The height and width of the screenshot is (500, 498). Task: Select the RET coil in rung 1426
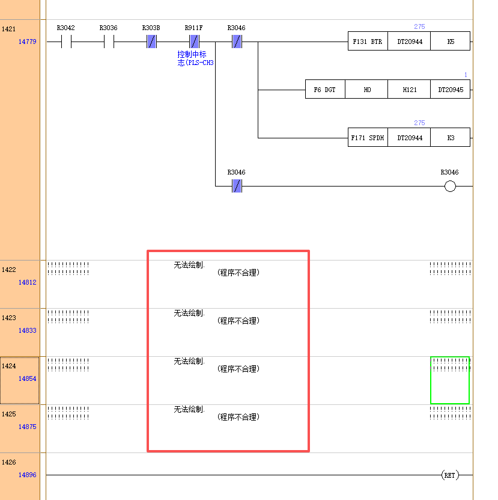[449, 475]
